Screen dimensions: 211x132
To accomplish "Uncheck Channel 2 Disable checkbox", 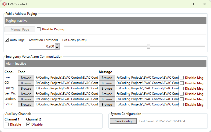I will point(28,124).
